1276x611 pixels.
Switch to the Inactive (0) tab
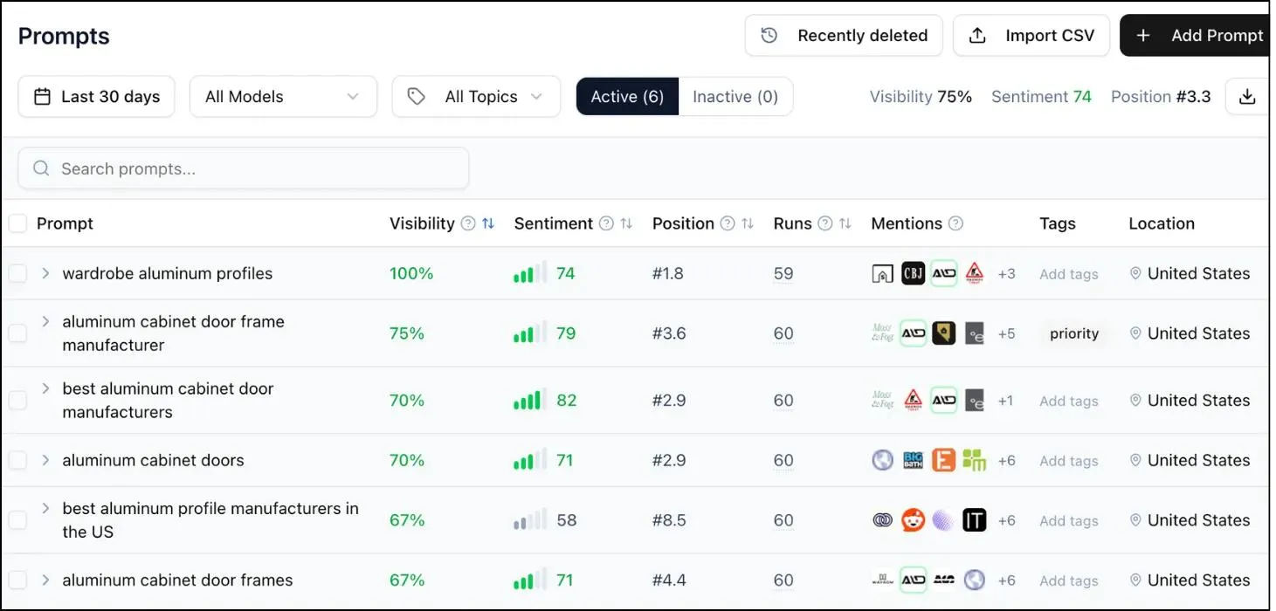coord(735,97)
